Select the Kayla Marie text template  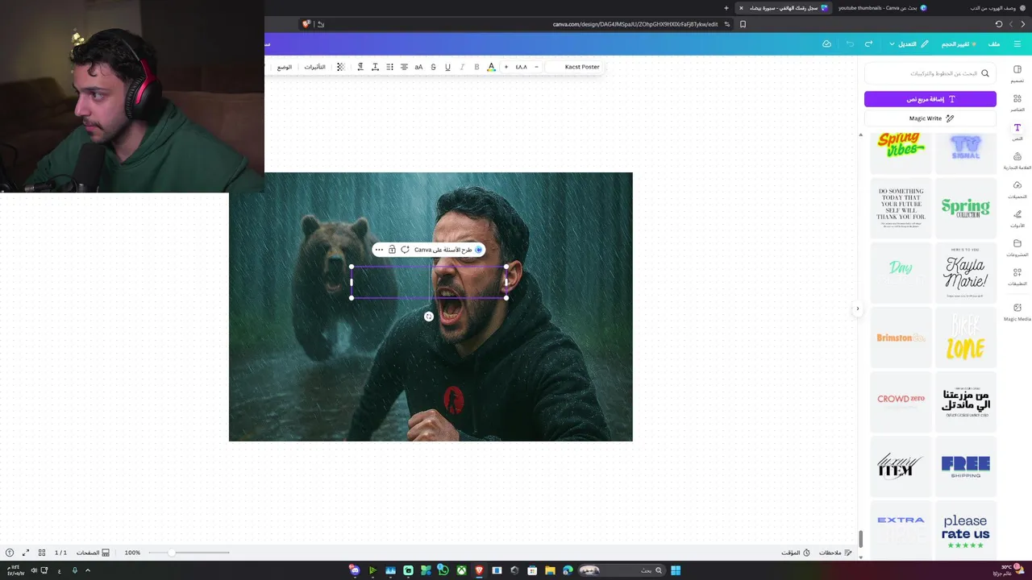coord(965,272)
